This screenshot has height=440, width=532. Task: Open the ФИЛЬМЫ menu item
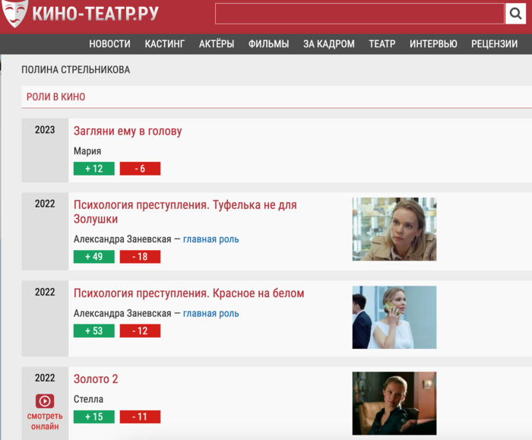(x=268, y=44)
